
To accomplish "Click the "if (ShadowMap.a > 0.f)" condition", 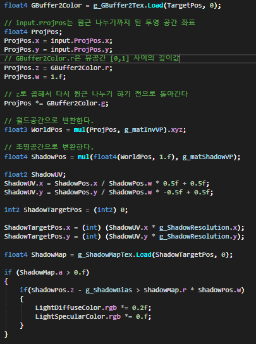I will pos(47,273).
